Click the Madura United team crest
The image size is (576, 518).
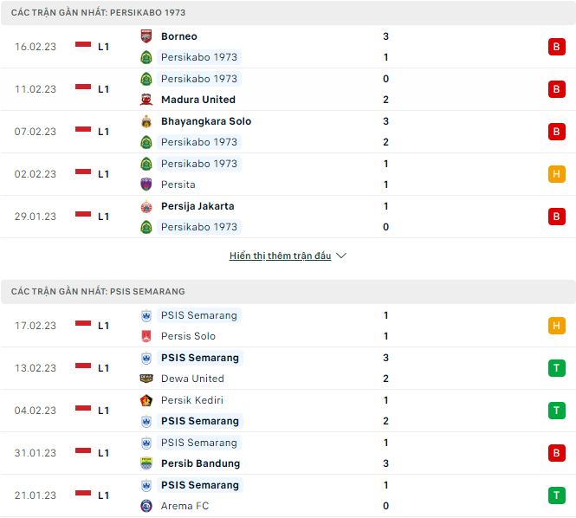(x=146, y=100)
